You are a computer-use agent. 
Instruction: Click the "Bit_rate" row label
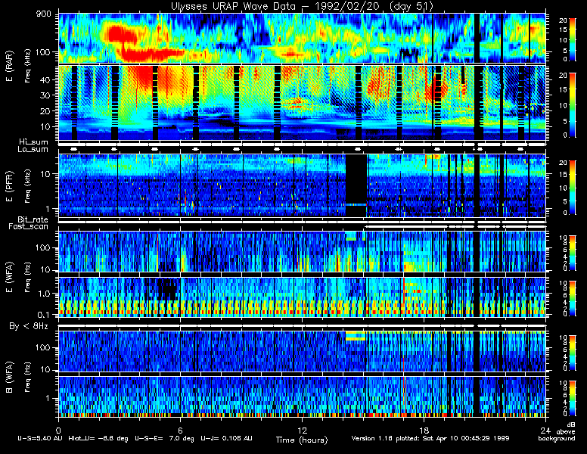pyautogui.click(x=33, y=219)
